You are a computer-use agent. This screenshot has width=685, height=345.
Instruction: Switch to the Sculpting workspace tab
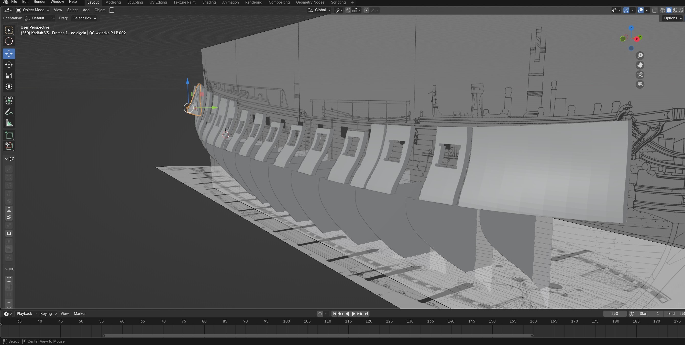pyautogui.click(x=135, y=2)
